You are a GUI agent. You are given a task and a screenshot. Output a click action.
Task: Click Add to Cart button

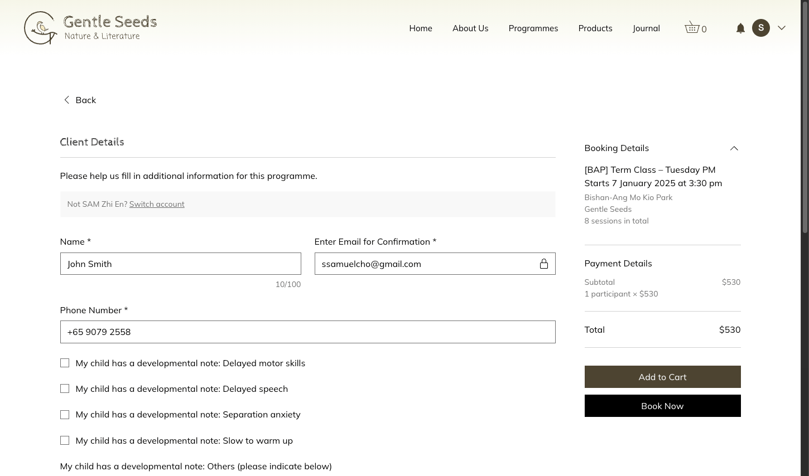pyautogui.click(x=662, y=377)
